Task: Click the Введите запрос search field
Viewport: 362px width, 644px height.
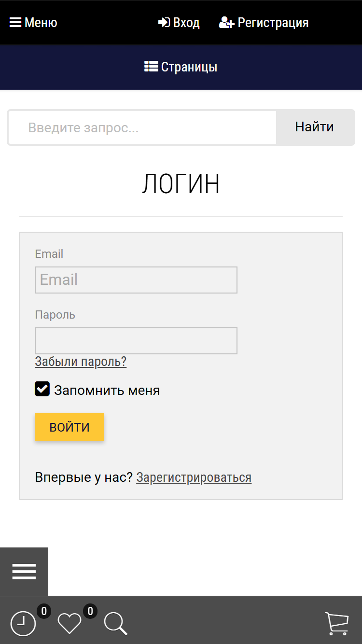Action: [x=142, y=127]
